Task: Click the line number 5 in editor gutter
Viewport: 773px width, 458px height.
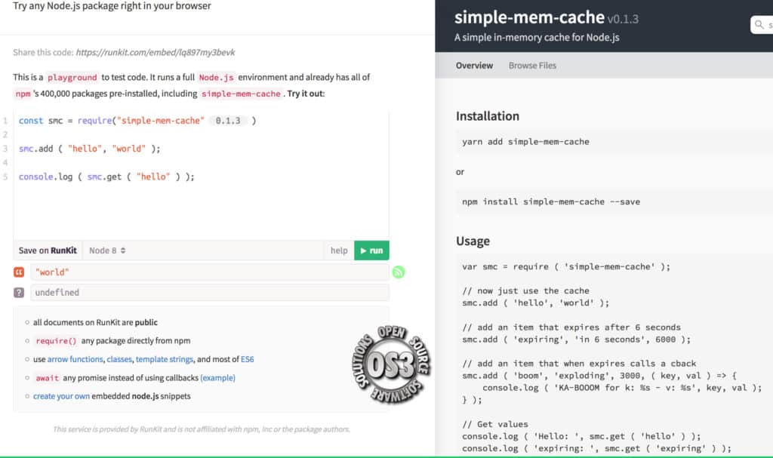Action: pyautogui.click(x=5, y=177)
